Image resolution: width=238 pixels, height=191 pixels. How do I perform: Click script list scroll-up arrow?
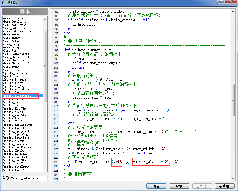click(x=45, y=19)
